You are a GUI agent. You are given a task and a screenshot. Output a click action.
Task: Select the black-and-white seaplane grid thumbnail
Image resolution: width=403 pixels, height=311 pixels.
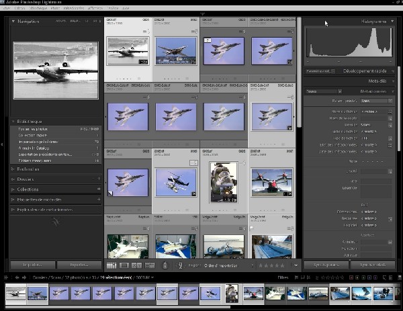tap(128, 50)
